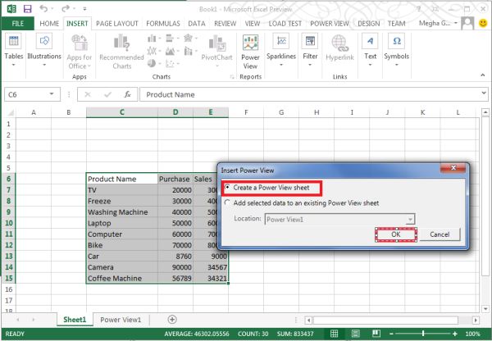
Task: Select column C header
Action: point(122,112)
